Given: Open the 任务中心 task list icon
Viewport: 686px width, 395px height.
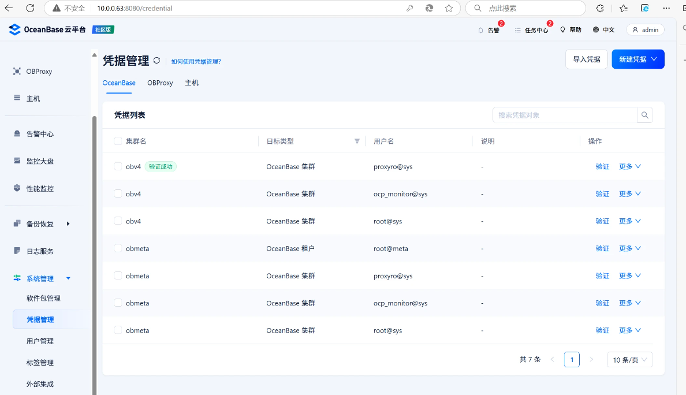Looking at the screenshot, I should point(517,30).
